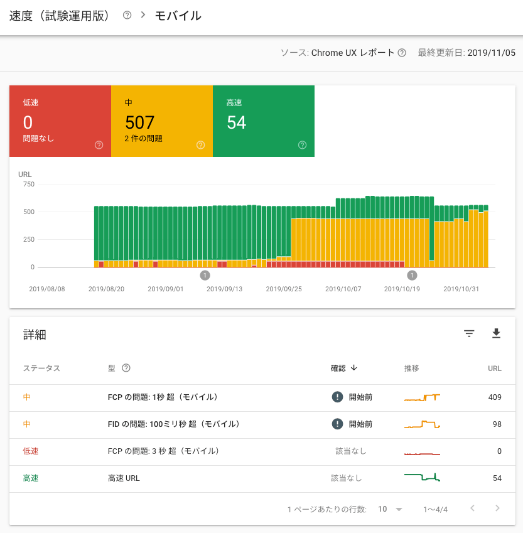Click URL count 409 in first row
This screenshot has width=523, height=533.
pos(495,397)
